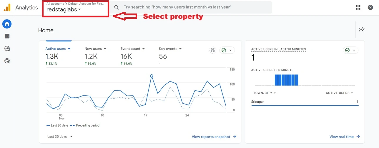Open the realtime card data quality dropdown

click(x=350, y=50)
